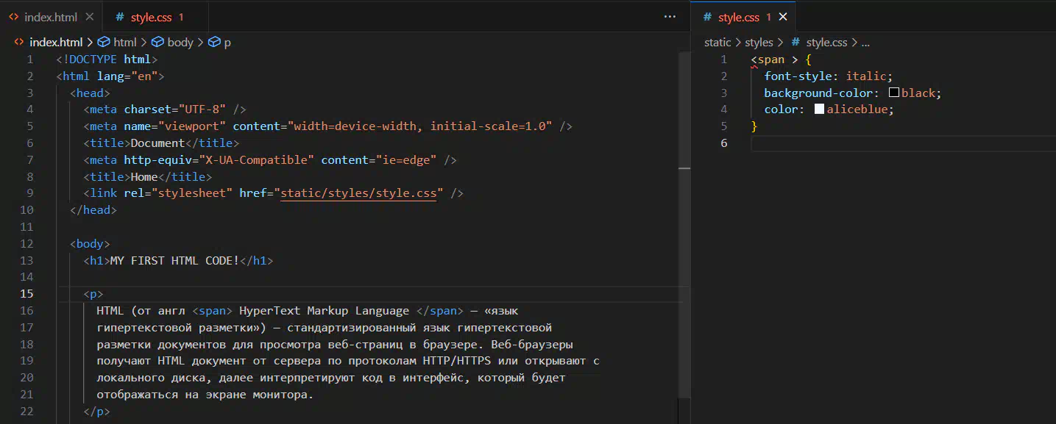This screenshot has height=424, width=1056.
Task: Click the 'MY FIRST HTML CODE!' heading text
Action: (x=174, y=260)
